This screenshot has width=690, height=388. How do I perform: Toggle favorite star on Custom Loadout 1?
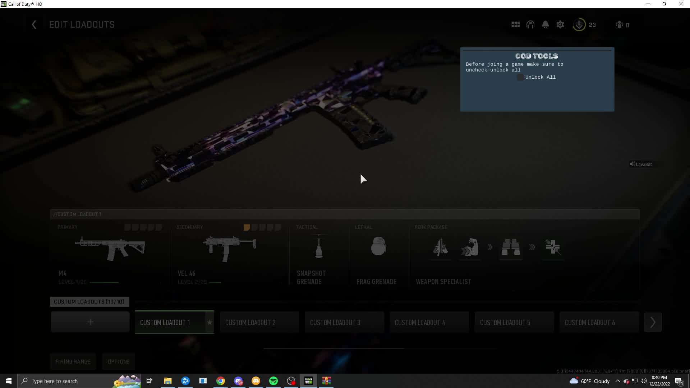tap(210, 322)
